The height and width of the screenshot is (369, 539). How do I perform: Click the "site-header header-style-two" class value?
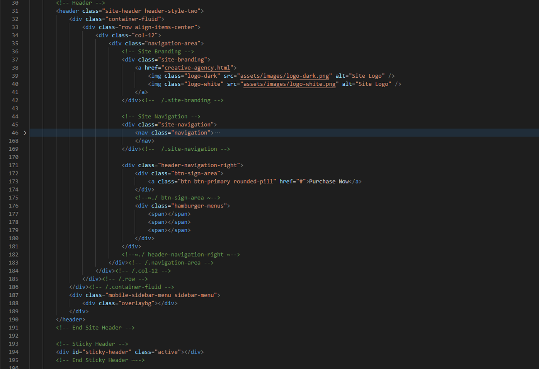click(x=153, y=11)
